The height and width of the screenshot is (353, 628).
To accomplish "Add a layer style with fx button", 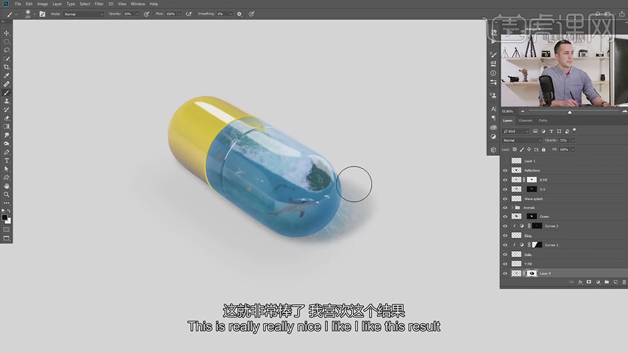I will 580,282.
